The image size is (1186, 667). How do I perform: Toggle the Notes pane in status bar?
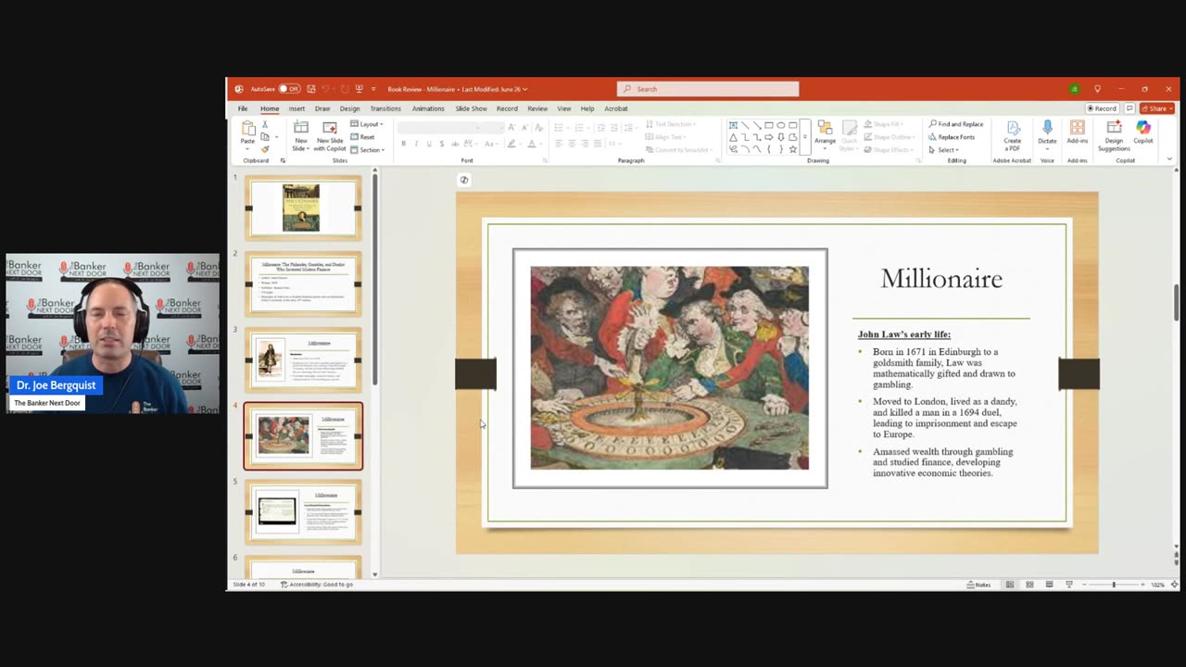coord(978,585)
